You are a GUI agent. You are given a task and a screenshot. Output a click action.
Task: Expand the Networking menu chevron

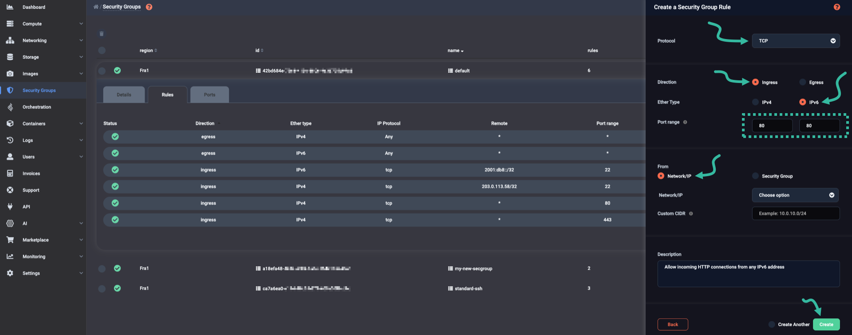(81, 40)
